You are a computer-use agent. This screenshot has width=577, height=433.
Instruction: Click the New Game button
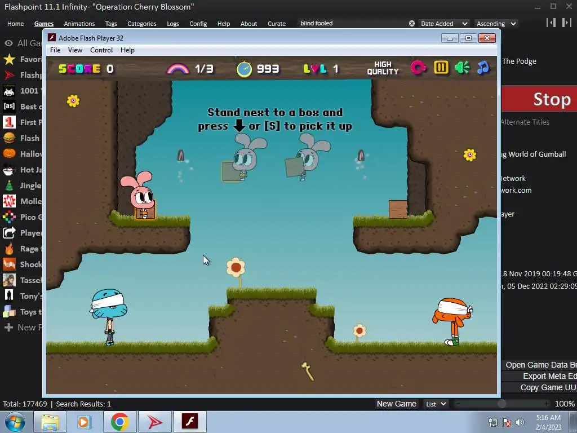[x=396, y=404]
